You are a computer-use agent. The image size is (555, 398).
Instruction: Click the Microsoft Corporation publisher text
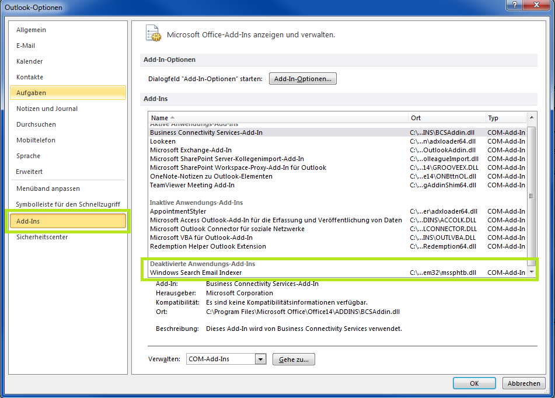coord(239,293)
